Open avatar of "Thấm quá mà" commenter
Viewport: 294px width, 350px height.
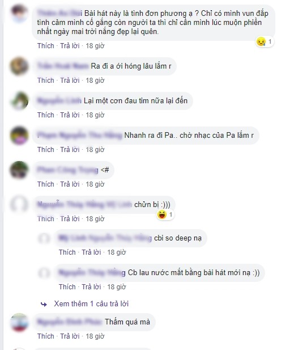coord(19,322)
